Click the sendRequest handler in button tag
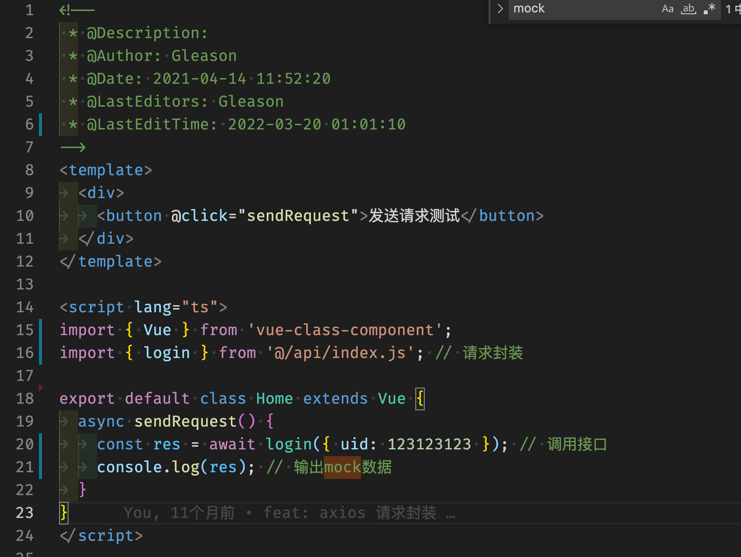 (298, 216)
